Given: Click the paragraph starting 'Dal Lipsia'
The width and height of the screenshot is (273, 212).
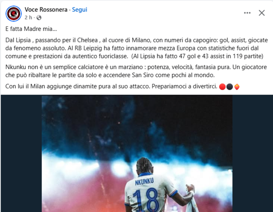Looking at the screenshot, I should coord(136,48).
